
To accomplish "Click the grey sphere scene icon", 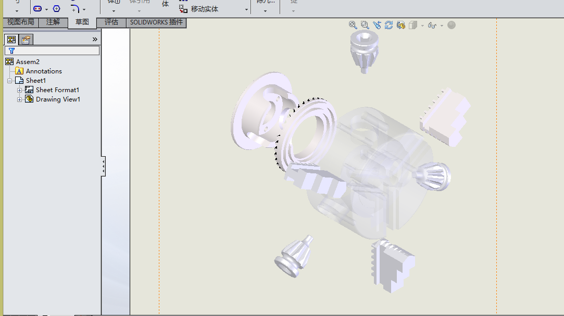I will [452, 25].
